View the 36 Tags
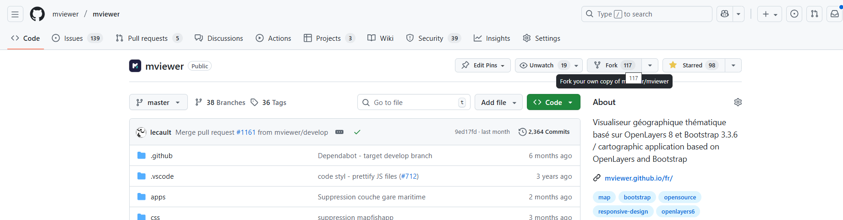This screenshot has width=843, height=220. click(x=268, y=103)
